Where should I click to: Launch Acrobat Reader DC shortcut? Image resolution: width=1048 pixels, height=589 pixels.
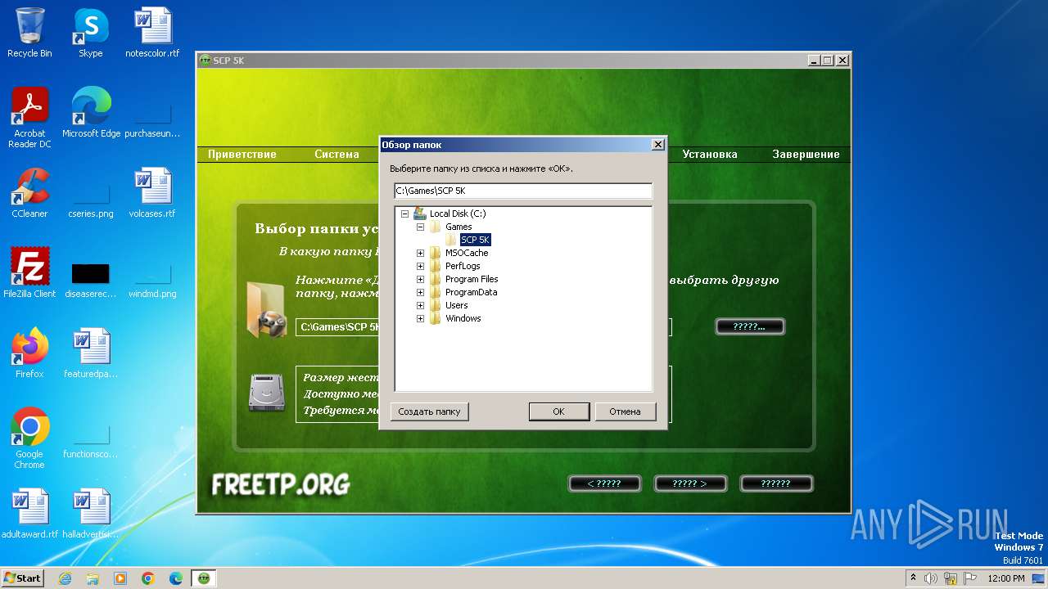pos(29,118)
